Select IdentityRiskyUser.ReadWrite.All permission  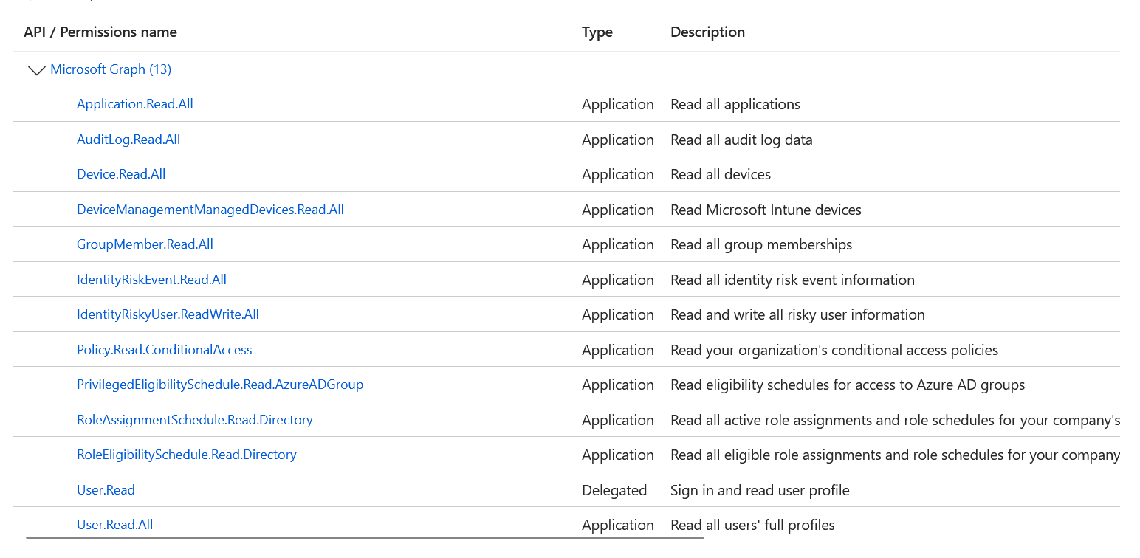(x=168, y=314)
